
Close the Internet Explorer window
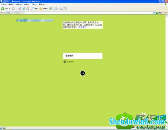[x=166, y=1]
